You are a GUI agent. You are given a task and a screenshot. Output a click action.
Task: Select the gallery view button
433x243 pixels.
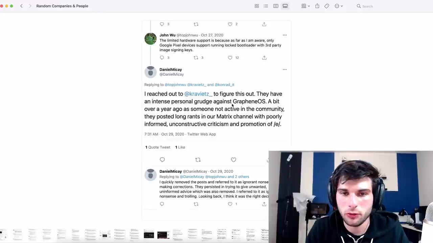click(285, 6)
